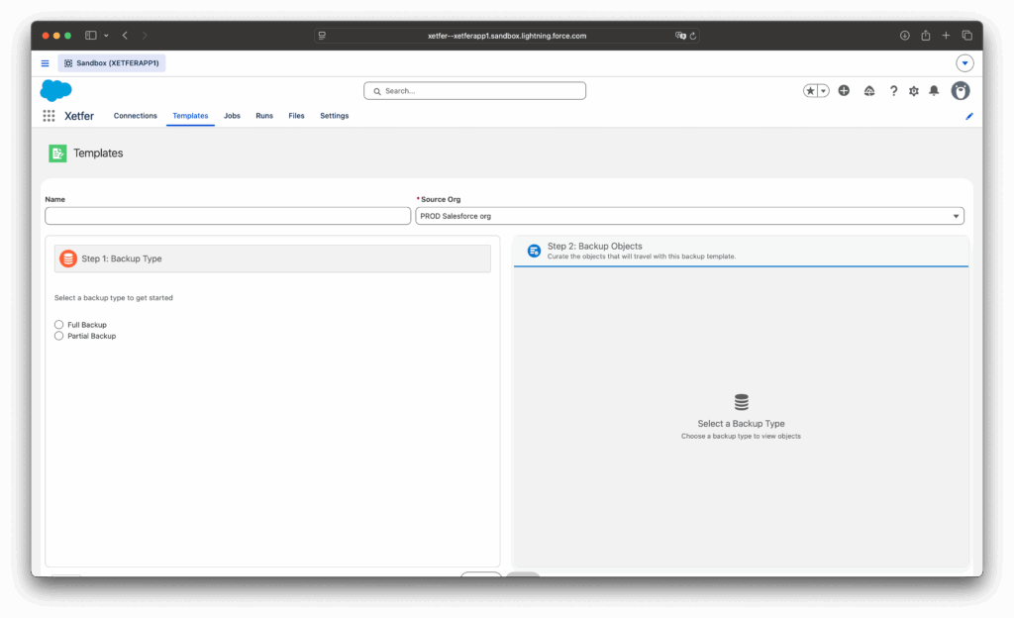Open the Trailhead guidance icon
1014x618 pixels.
click(869, 91)
